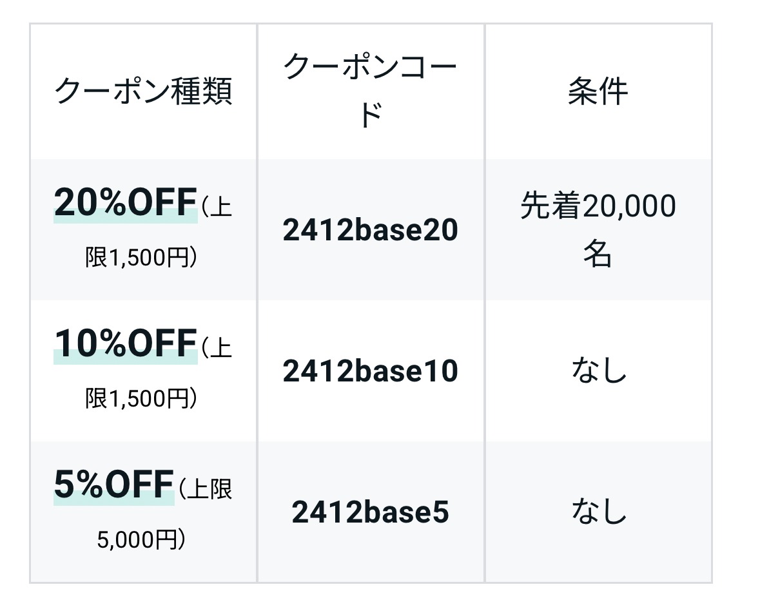Click the teal highlight under 5%OFF
The width and height of the screenshot is (760, 616).
coord(113,500)
